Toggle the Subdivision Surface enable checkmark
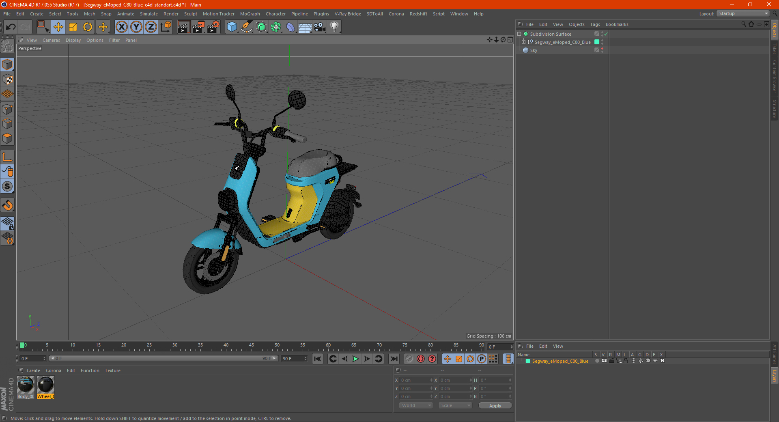The width and height of the screenshot is (779, 422). coord(606,34)
